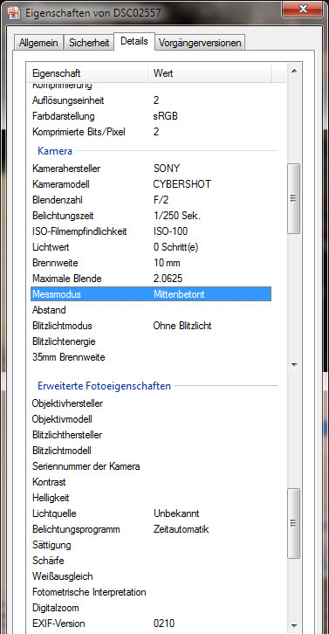
Task: Select the Sättigung row
Action: pos(151,545)
